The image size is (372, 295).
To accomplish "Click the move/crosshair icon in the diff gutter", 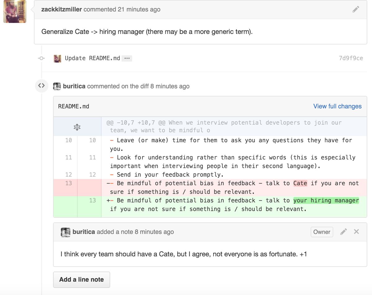I will click(x=77, y=127).
